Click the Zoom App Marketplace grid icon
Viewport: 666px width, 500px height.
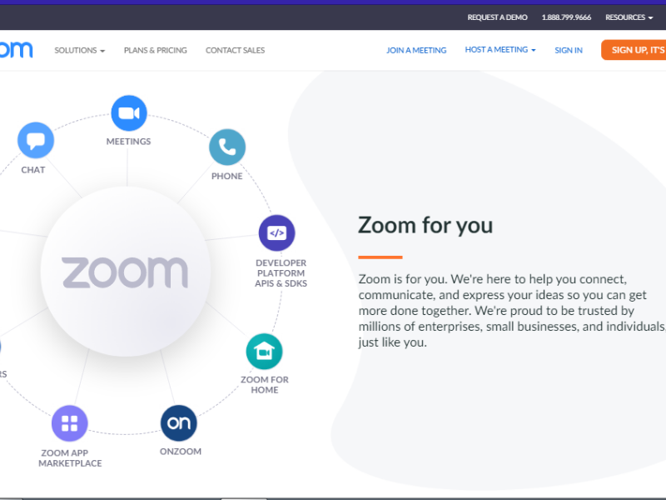click(70, 423)
